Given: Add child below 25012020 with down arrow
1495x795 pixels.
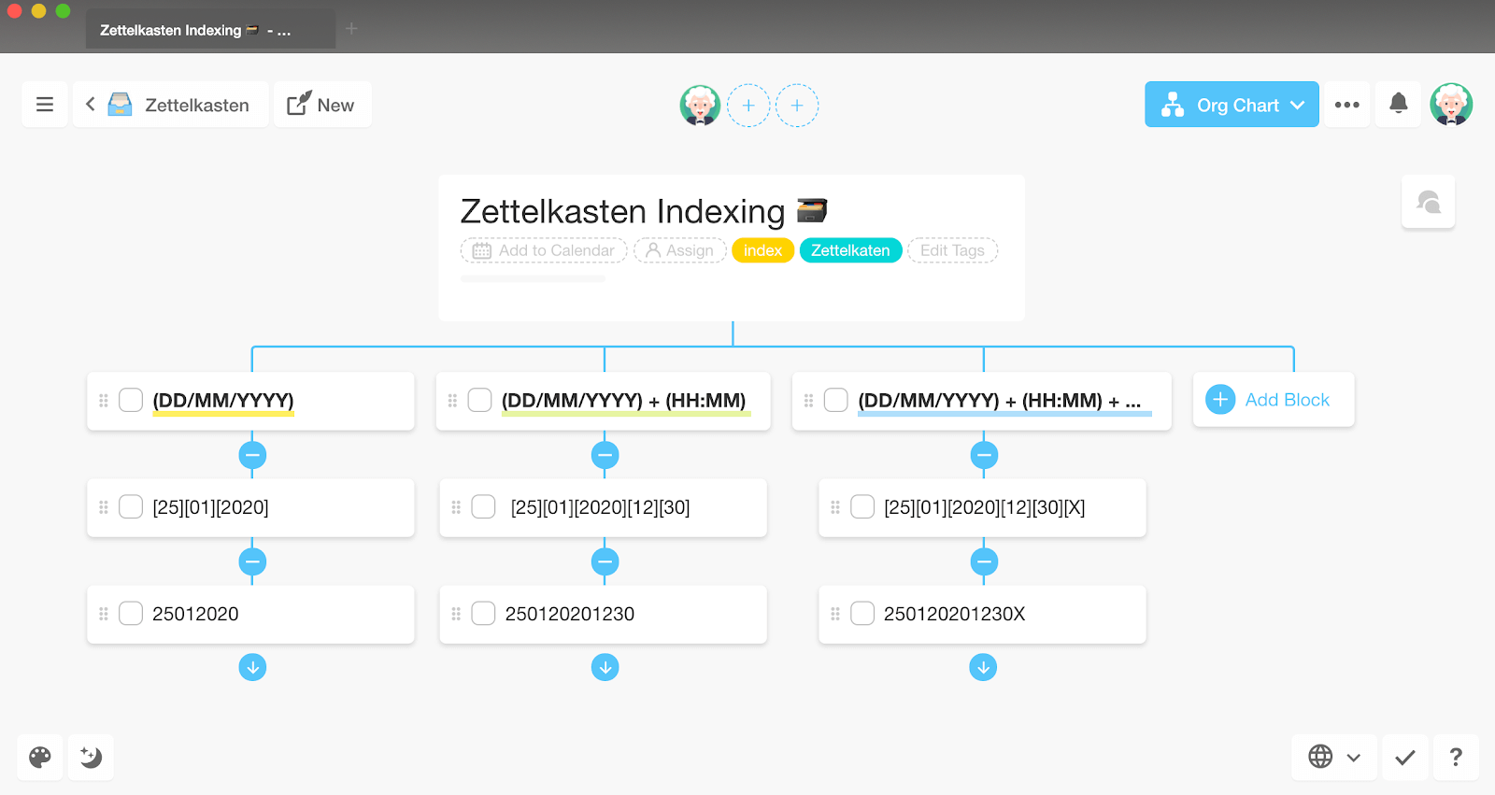Looking at the screenshot, I should [252, 667].
